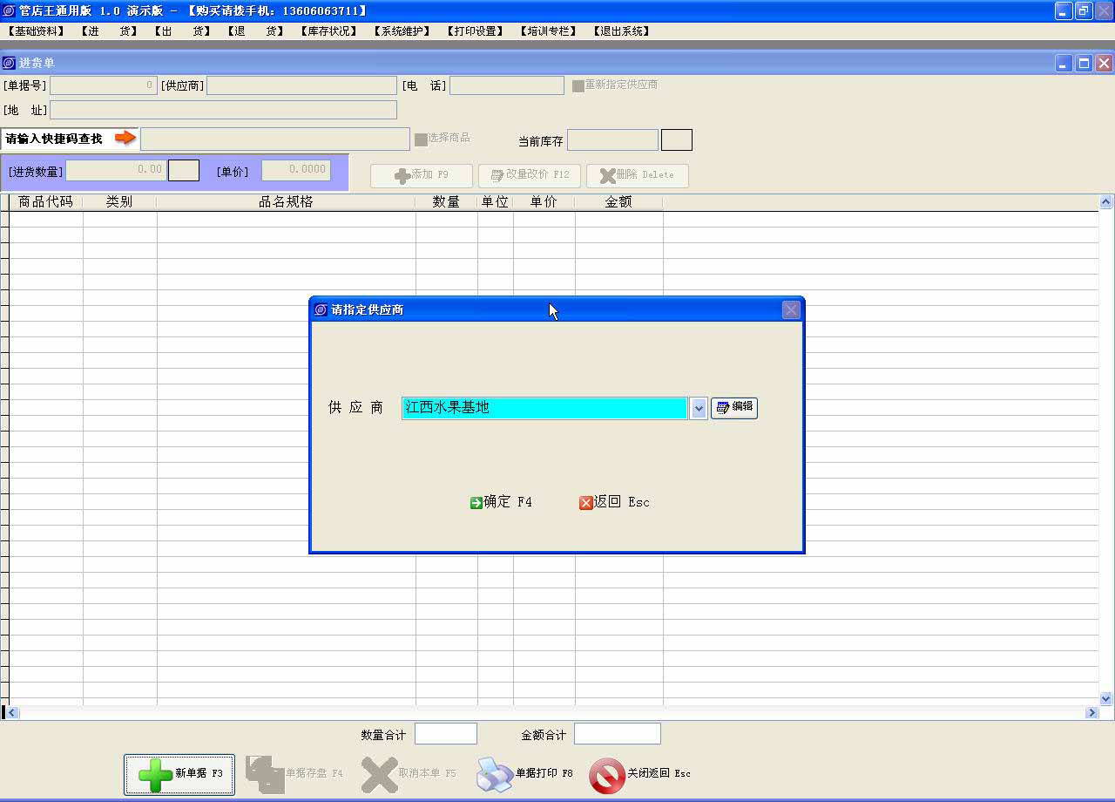Click the 电话 input field
Screen dimensions: 1115x802
coord(507,85)
